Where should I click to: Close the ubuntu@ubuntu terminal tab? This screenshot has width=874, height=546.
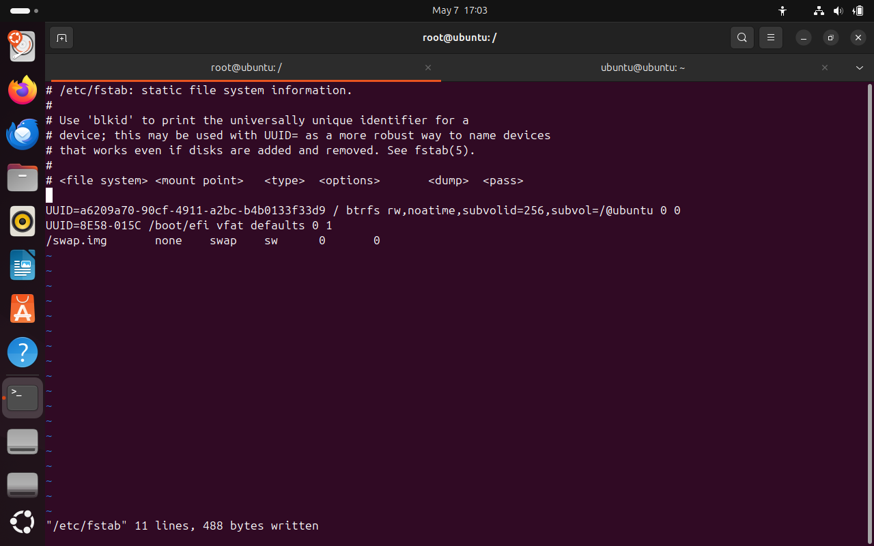click(825, 68)
